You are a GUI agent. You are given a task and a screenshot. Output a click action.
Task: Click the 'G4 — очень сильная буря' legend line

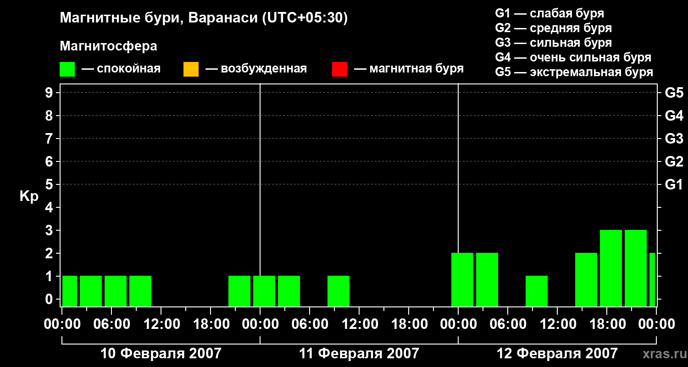573,57
